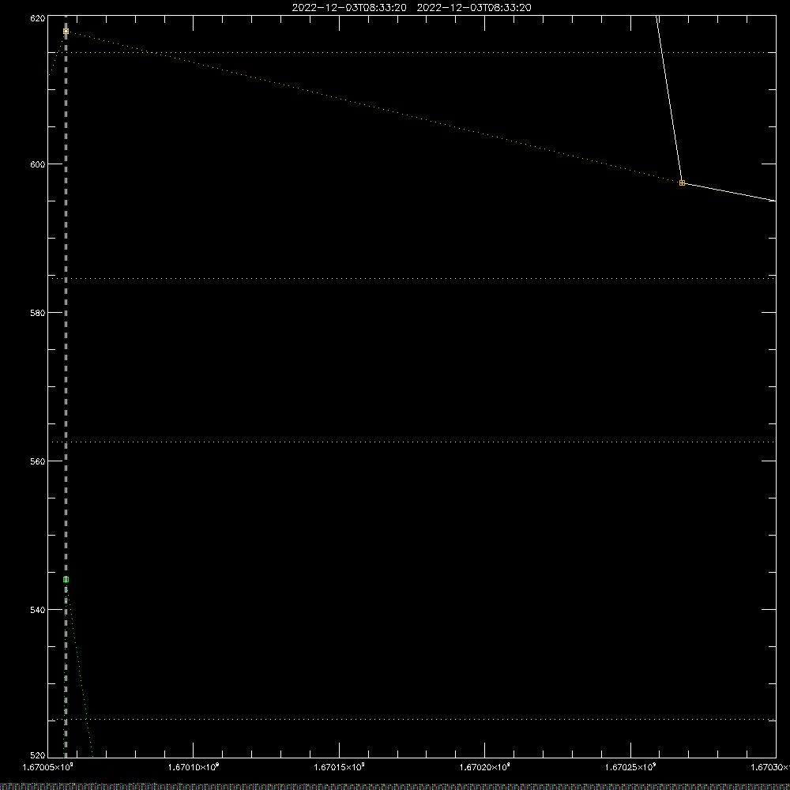
Task: Click the y-axis label 600
Action: click(x=38, y=164)
